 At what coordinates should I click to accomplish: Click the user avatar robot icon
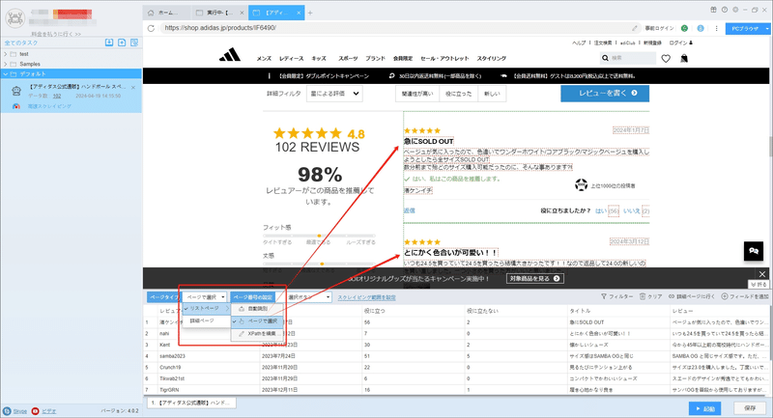click(15, 18)
